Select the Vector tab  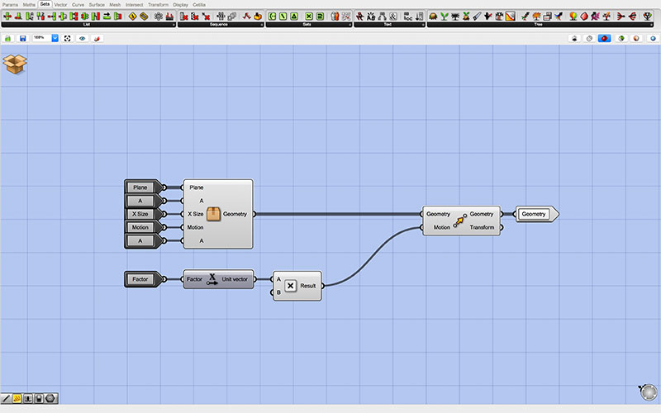point(60,5)
